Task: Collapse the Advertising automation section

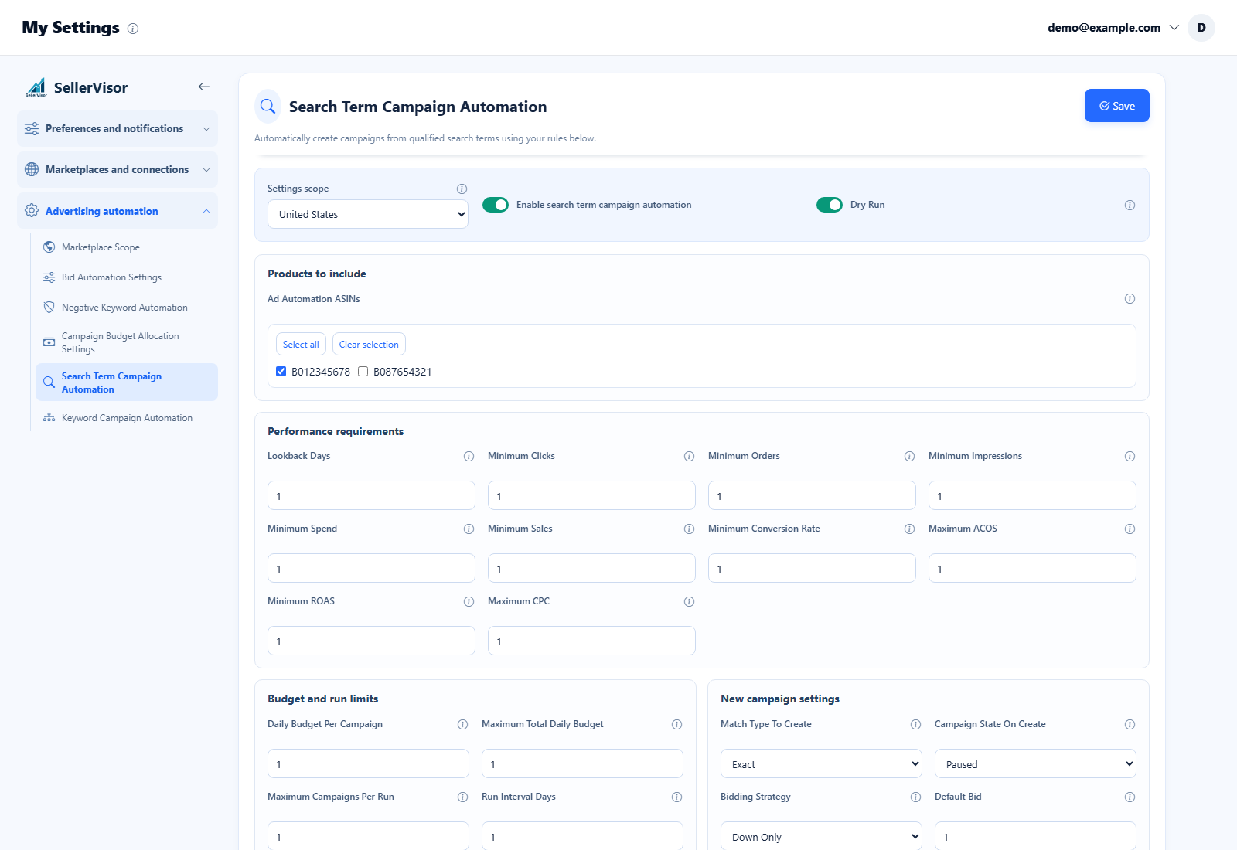Action: coord(118,211)
